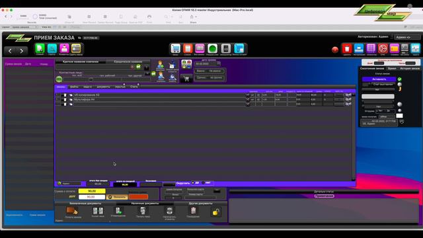This screenshot has height=238, width=423.
Task: Click the yellow open padlock icon
Action: coord(216,212)
